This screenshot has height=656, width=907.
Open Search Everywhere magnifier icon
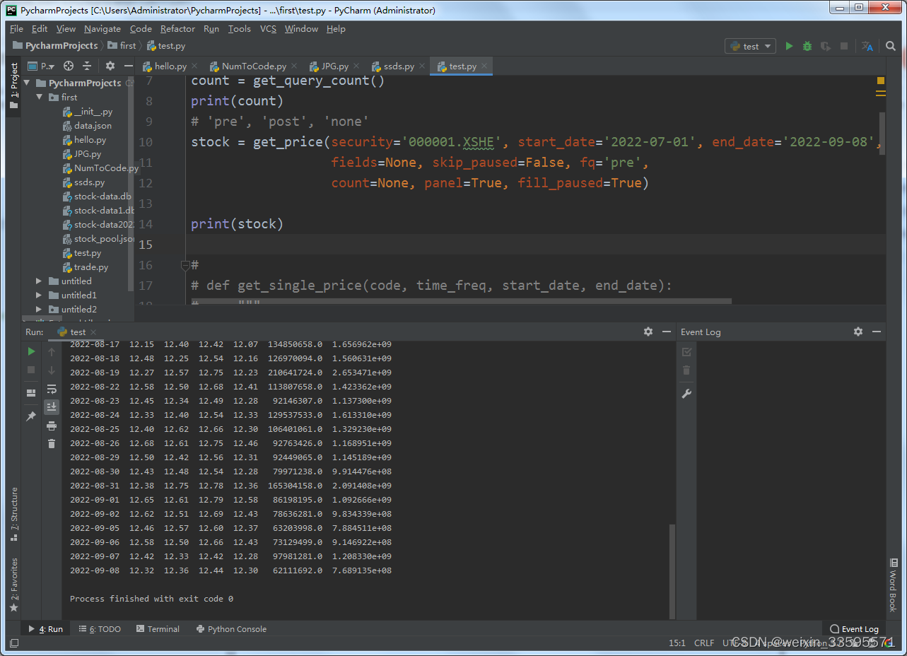tap(891, 46)
